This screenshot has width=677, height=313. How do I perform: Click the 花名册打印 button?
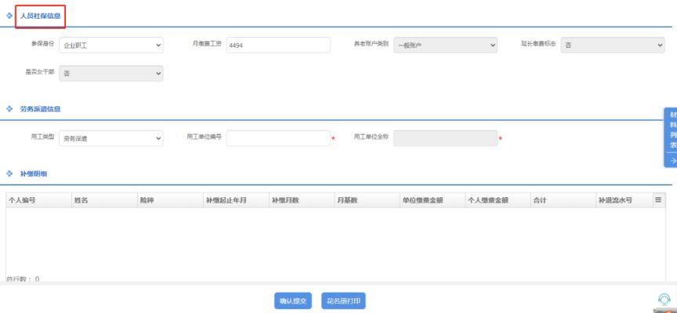point(343,301)
